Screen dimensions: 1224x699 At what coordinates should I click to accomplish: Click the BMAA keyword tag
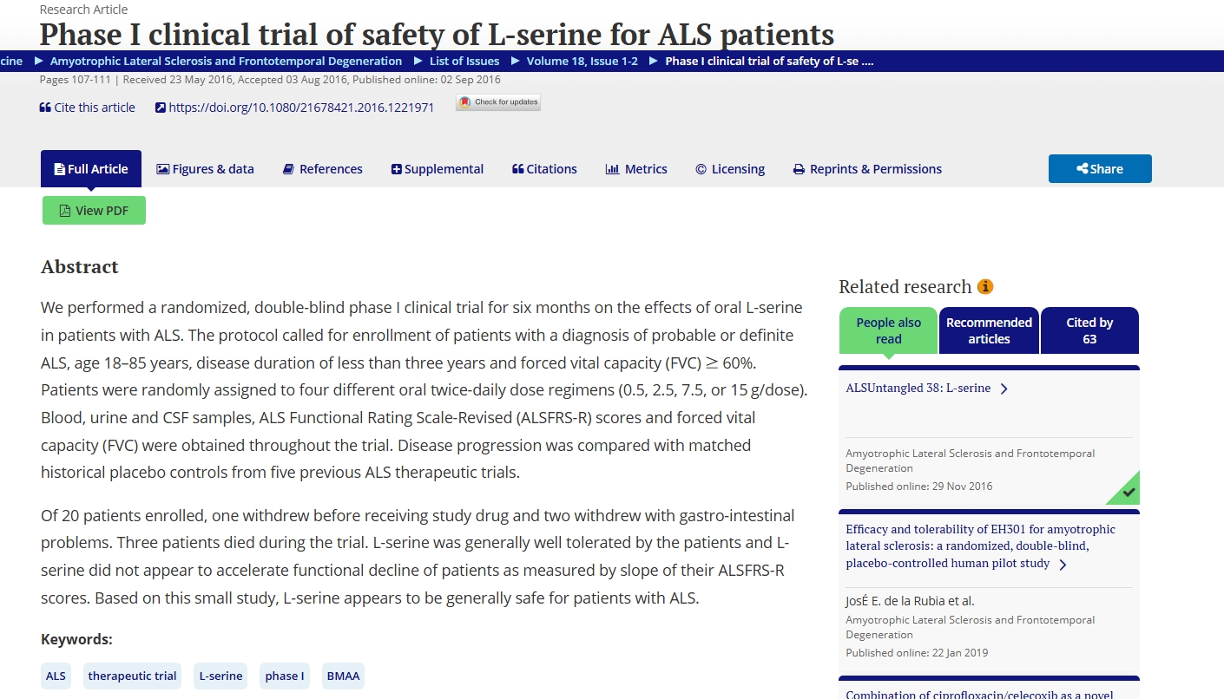point(342,676)
